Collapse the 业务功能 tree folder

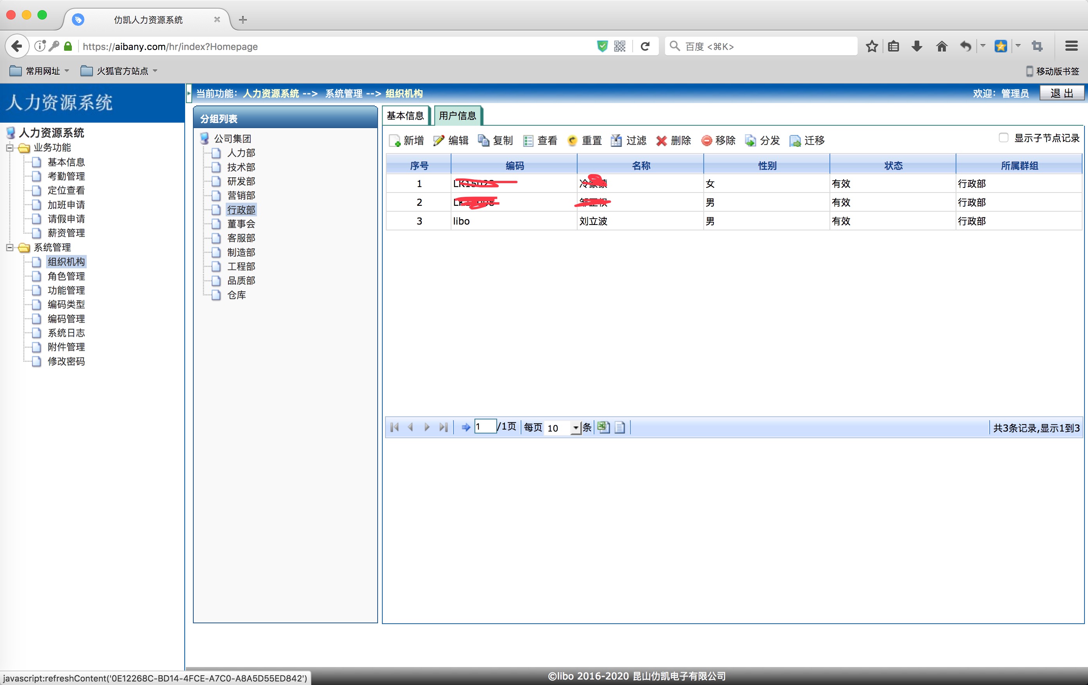[x=9, y=147]
